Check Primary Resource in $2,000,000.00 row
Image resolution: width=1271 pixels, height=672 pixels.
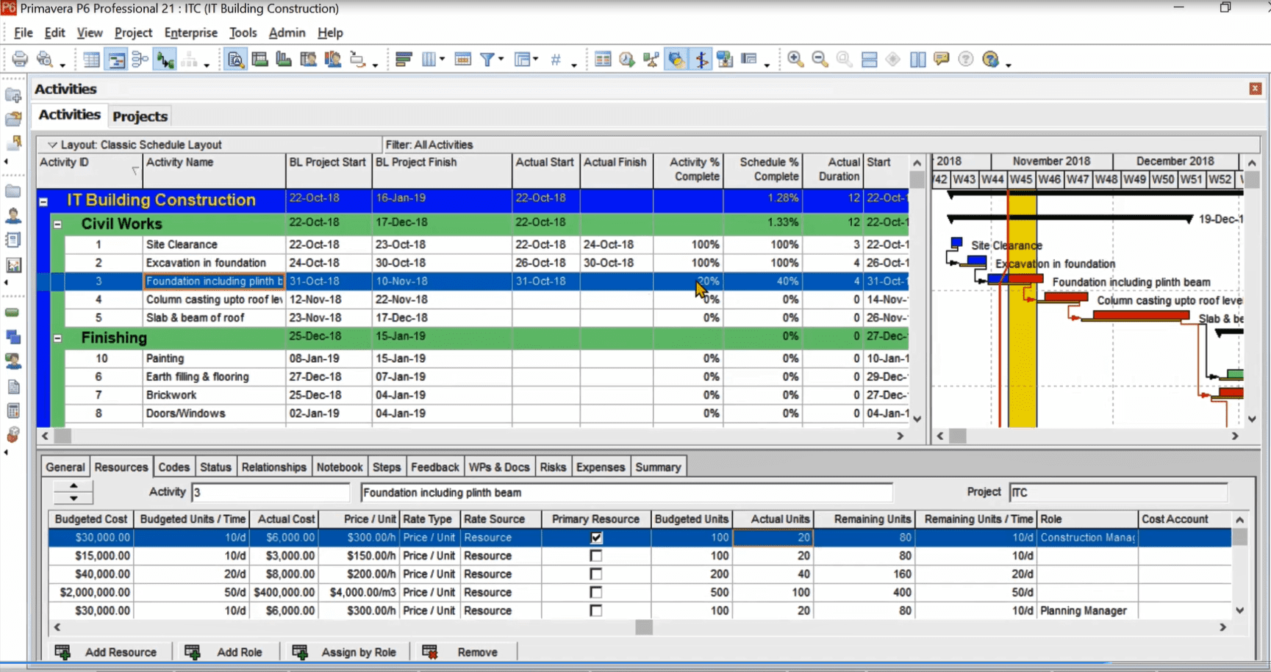[596, 593]
